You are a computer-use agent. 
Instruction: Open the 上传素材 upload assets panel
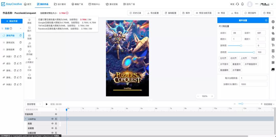pos(29,60)
